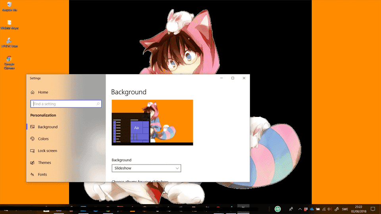Click the green heartbeat monitor tray icon
This screenshot has height=214, width=381.
coord(278,209)
